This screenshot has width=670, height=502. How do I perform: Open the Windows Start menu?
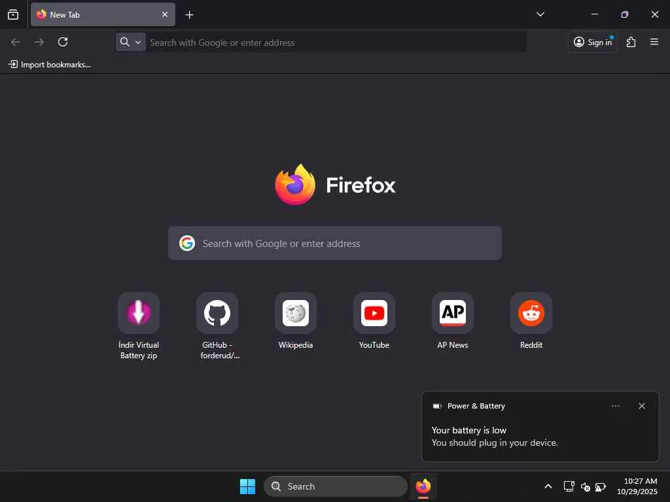coord(247,486)
